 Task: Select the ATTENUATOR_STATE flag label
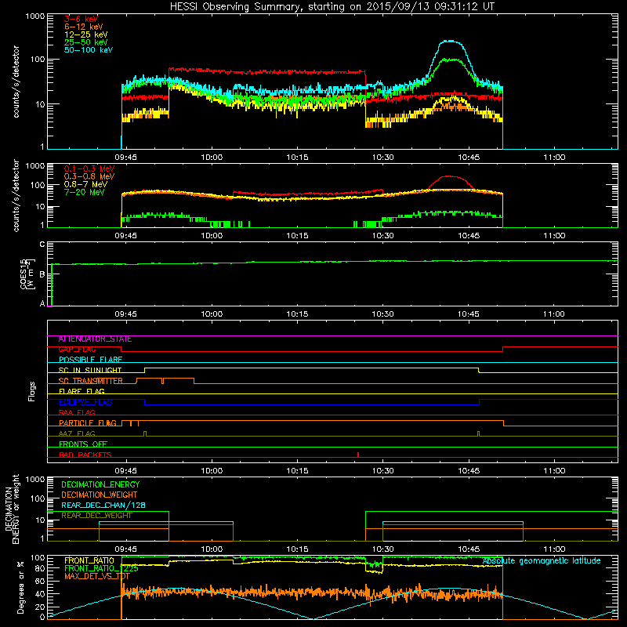click(95, 339)
